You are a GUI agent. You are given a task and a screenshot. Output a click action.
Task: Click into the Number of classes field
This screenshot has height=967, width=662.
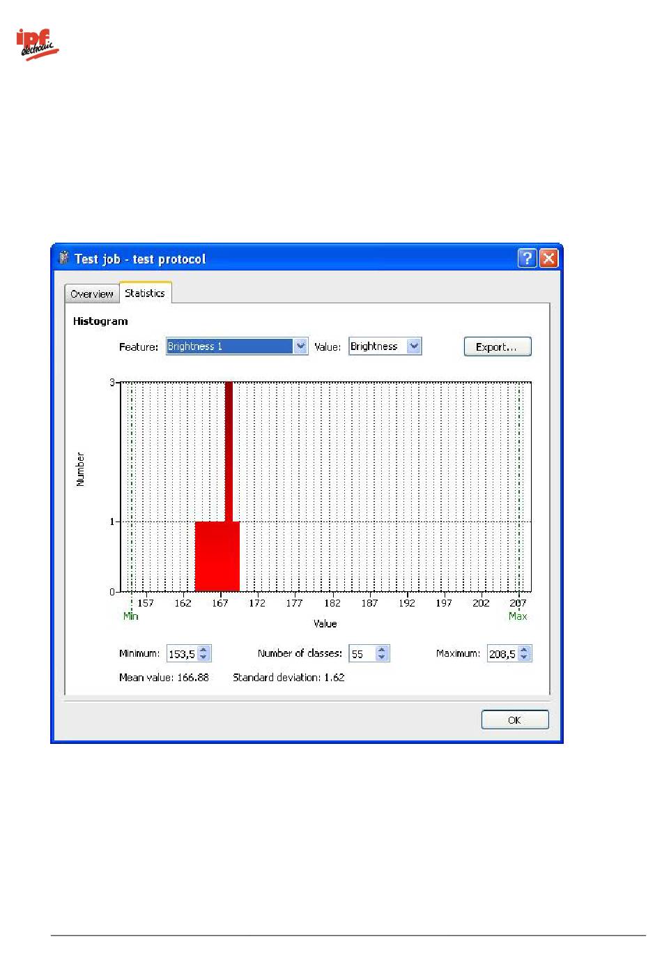click(362, 654)
